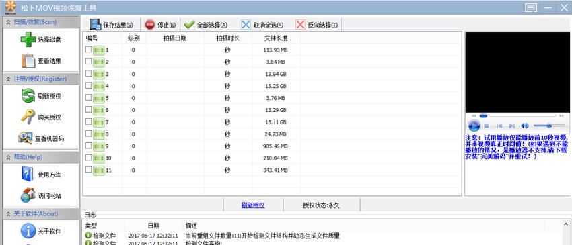This screenshot has height=245, width=572.
Task: Click the red X 反向选择 icon
Action: pos(300,25)
